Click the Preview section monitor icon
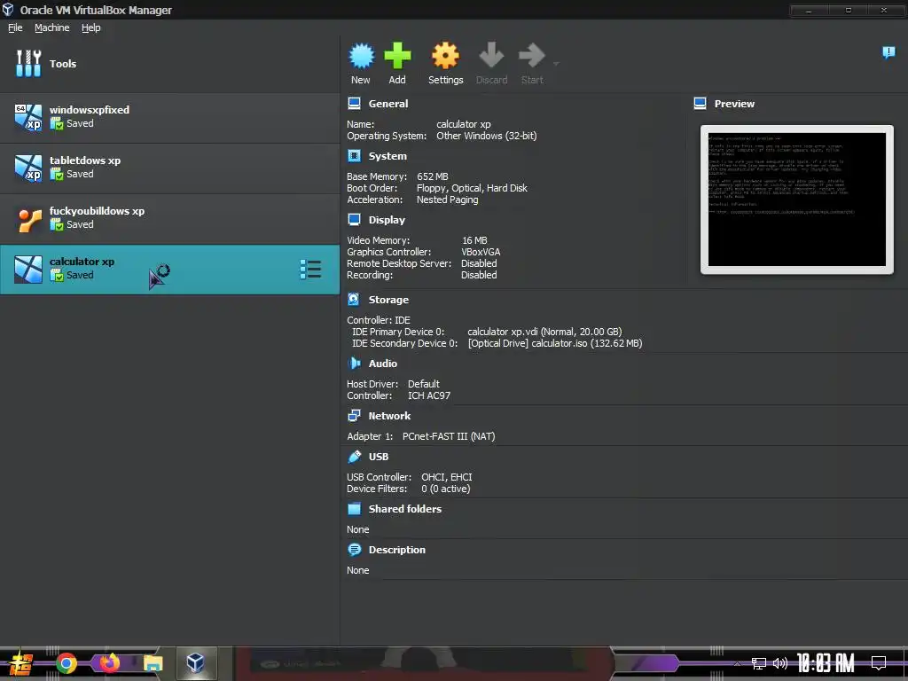908x681 pixels. pyautogui.click(x=700, y=104)
